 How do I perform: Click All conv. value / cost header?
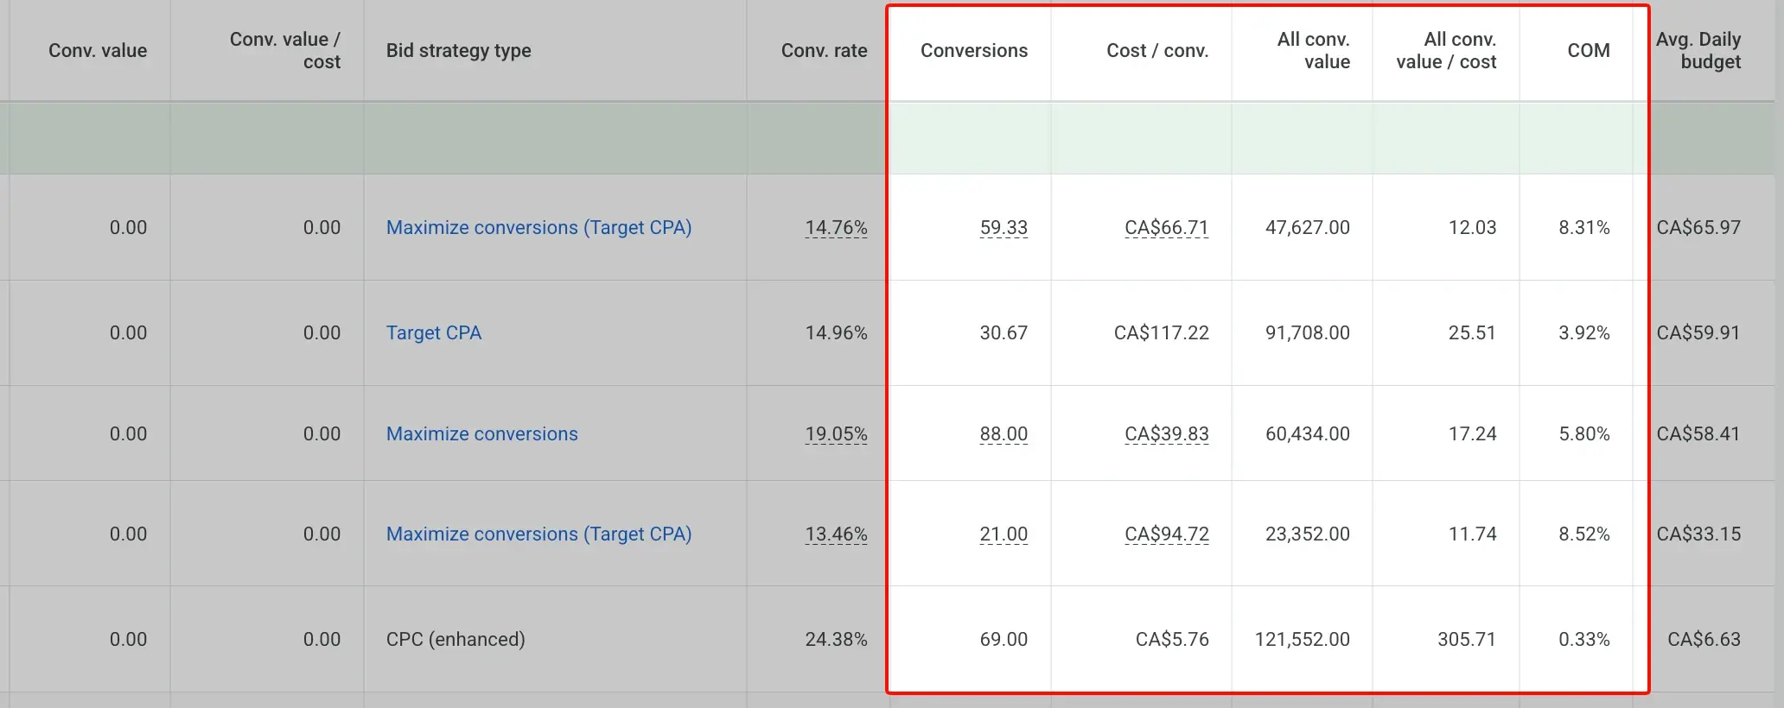click(x=1446, y=50)
